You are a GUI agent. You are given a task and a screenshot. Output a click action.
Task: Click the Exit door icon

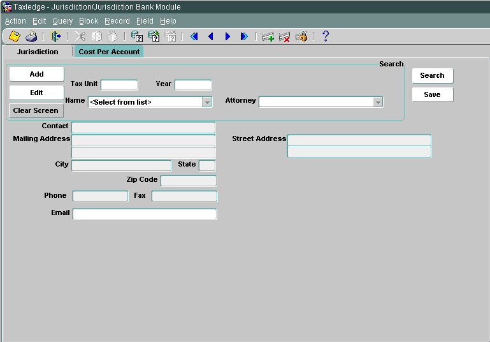click(55, 36)
